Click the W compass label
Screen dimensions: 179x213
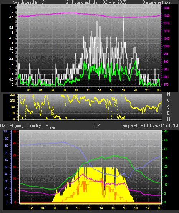(x=169, y=101)
